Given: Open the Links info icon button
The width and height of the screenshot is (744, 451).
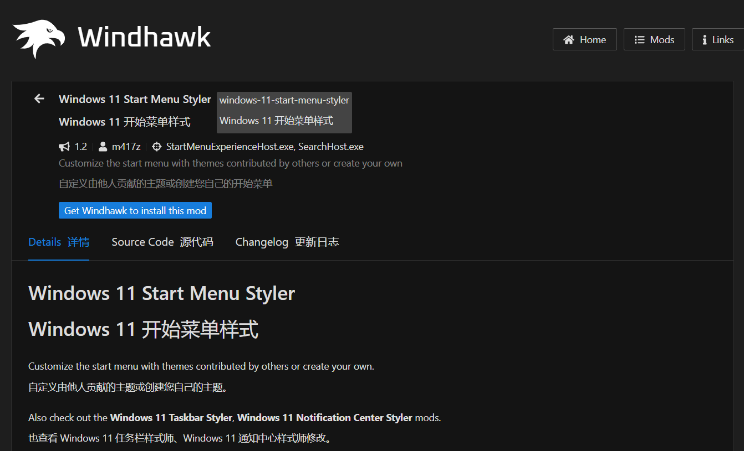Looking at the screenshot, I should pyautogui.click(x=704, y=40).
